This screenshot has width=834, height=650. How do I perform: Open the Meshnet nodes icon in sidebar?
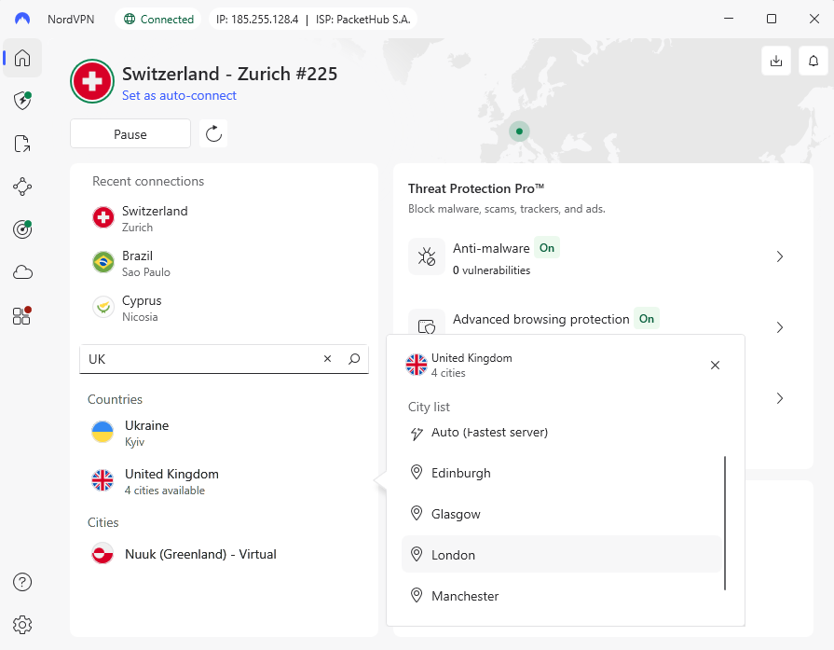tap(21, 187)
